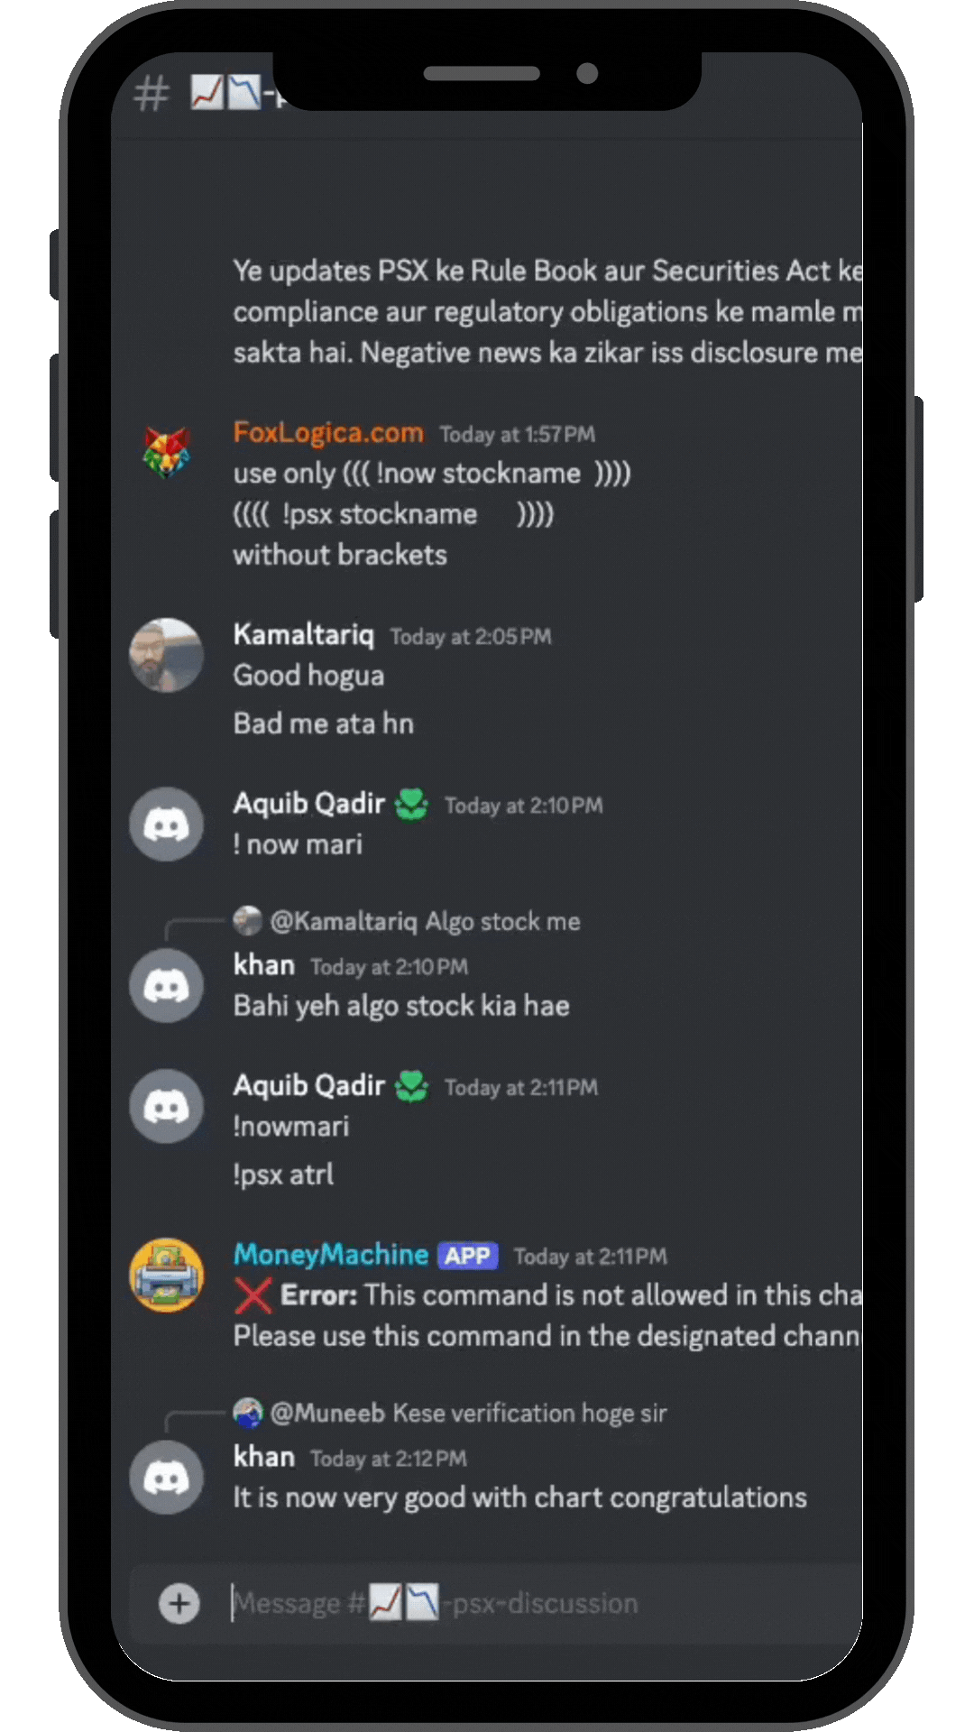Open the FoxLogica.com username
The width and height of the screenshot is (974, 1732).
328,432
